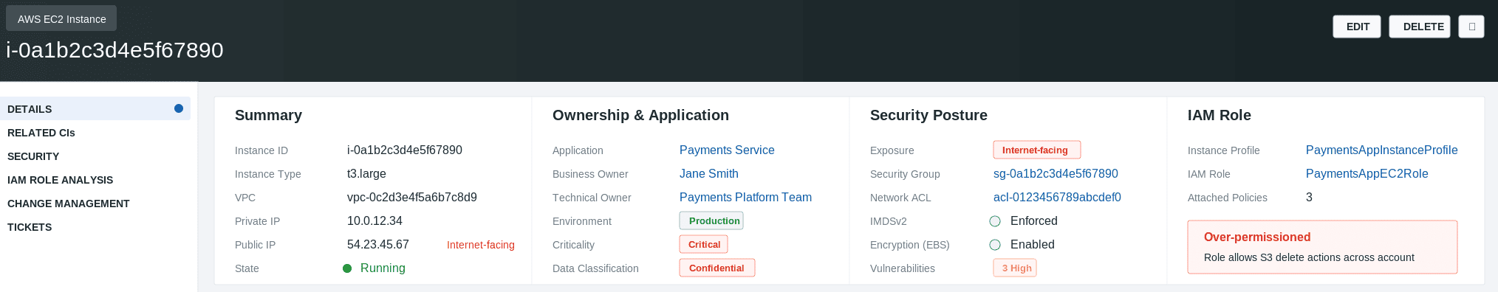Click the Vulnerabilities label
The width and height of the screenshot is (1498, 292).
coord(903,268)
